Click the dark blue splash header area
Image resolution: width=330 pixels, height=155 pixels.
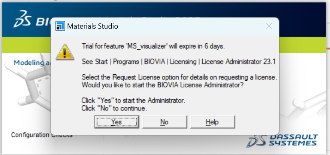click(x=302, y=20)
